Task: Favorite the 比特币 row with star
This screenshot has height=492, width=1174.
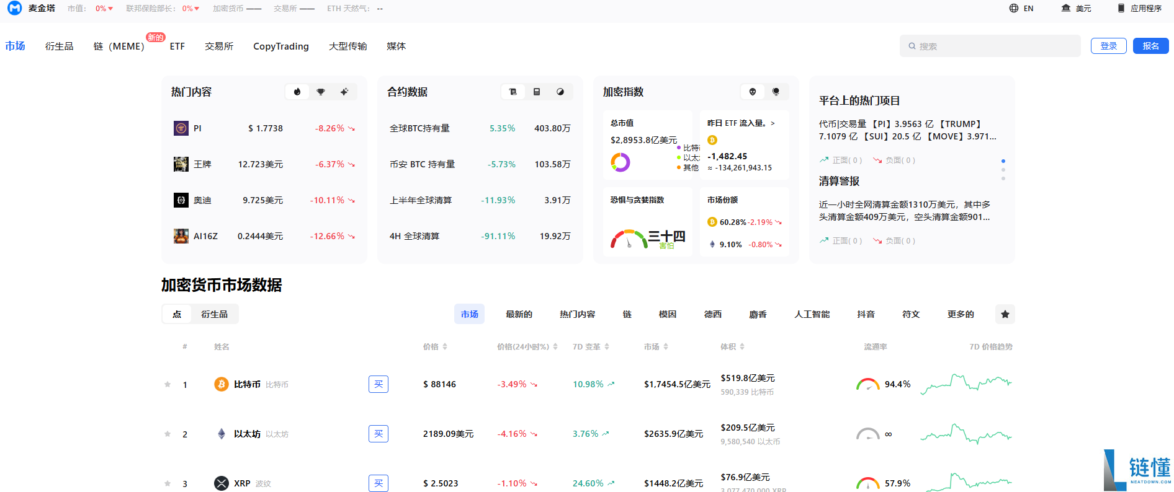Action: point(168,384)
